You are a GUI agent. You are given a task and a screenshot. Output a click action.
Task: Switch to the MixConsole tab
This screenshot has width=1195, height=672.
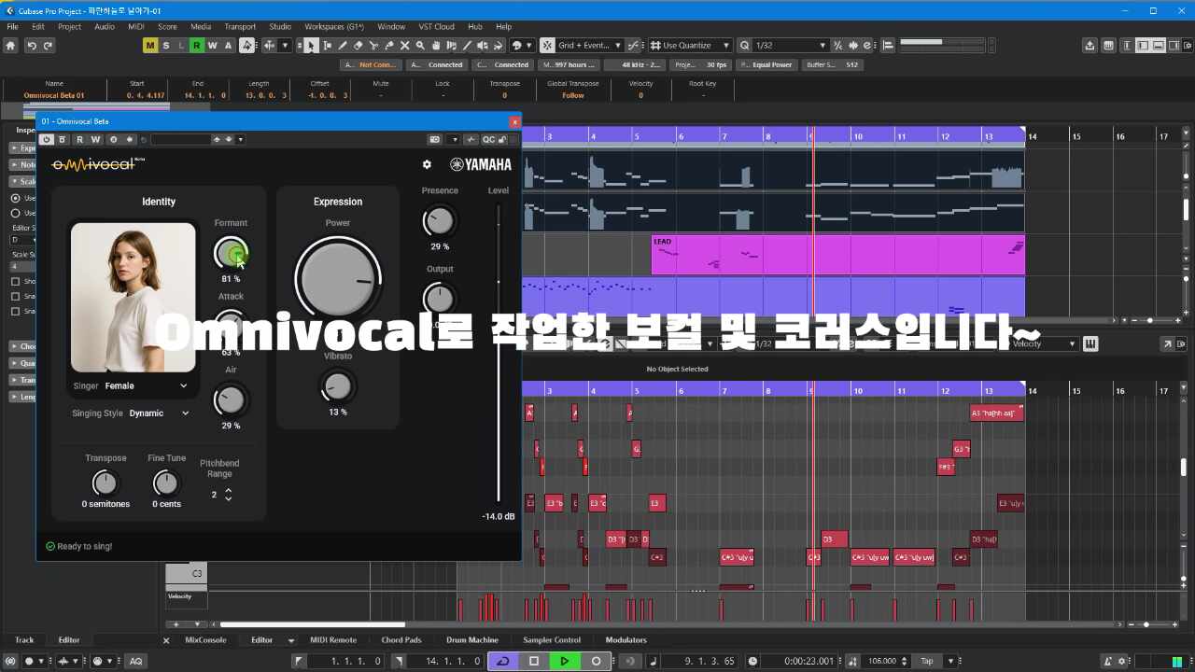[x=205, y=640]
